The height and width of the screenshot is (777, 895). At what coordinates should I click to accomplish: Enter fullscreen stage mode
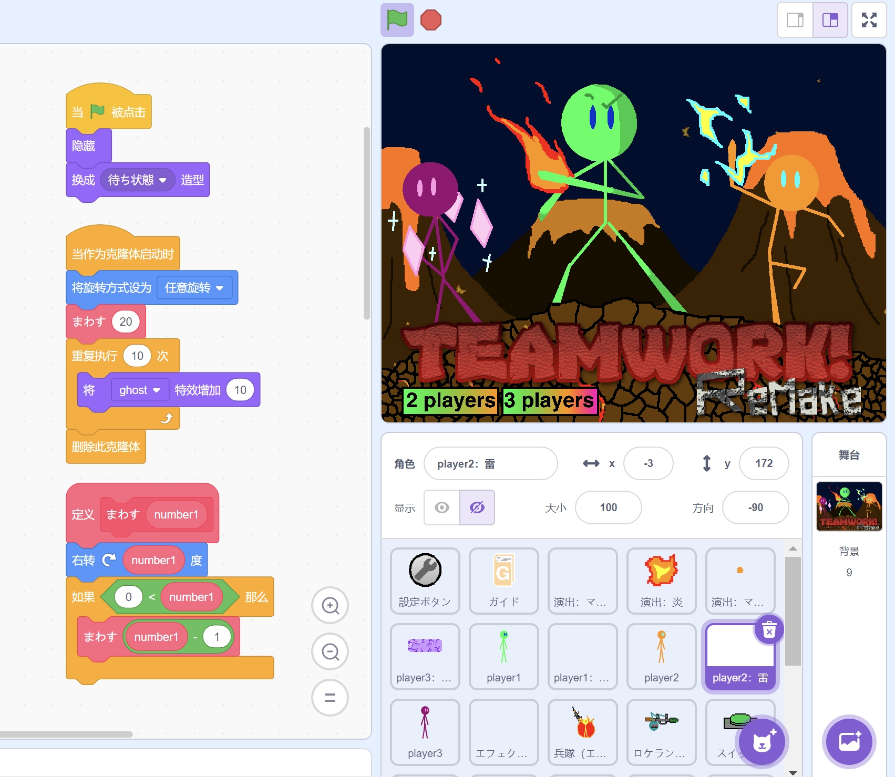click(869, 20)
